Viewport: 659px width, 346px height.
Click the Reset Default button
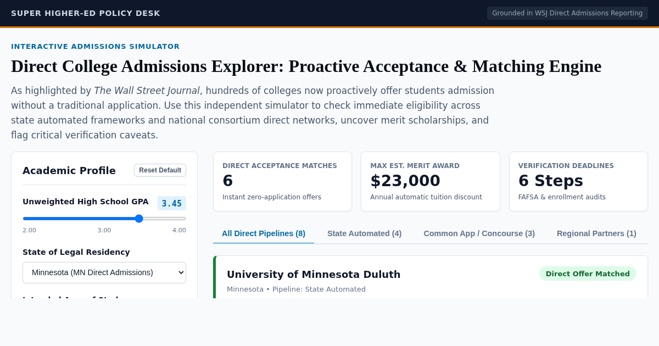pyautogui.click(x=160, y=170)
